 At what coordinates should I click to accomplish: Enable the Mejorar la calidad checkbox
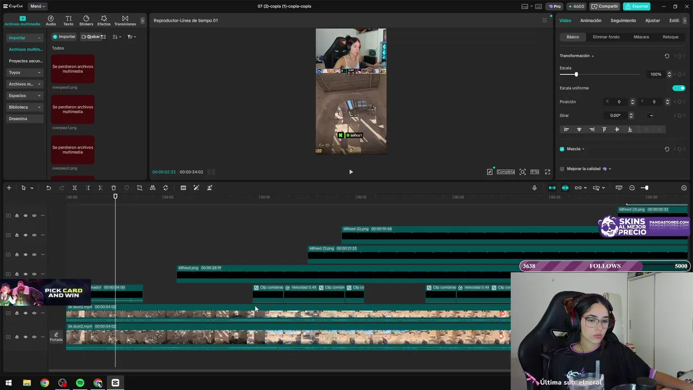[x=562, y=169]
